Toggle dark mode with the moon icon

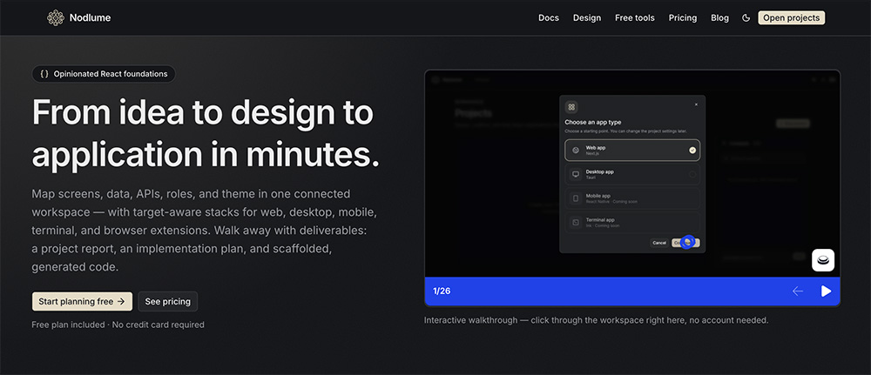coord(746,17)
